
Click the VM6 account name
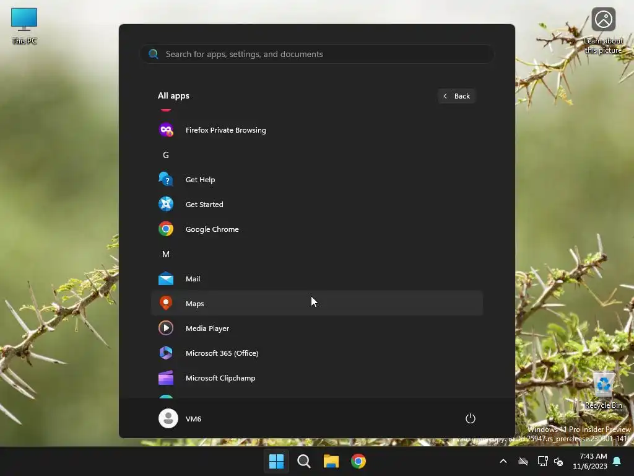coord(193,419)
